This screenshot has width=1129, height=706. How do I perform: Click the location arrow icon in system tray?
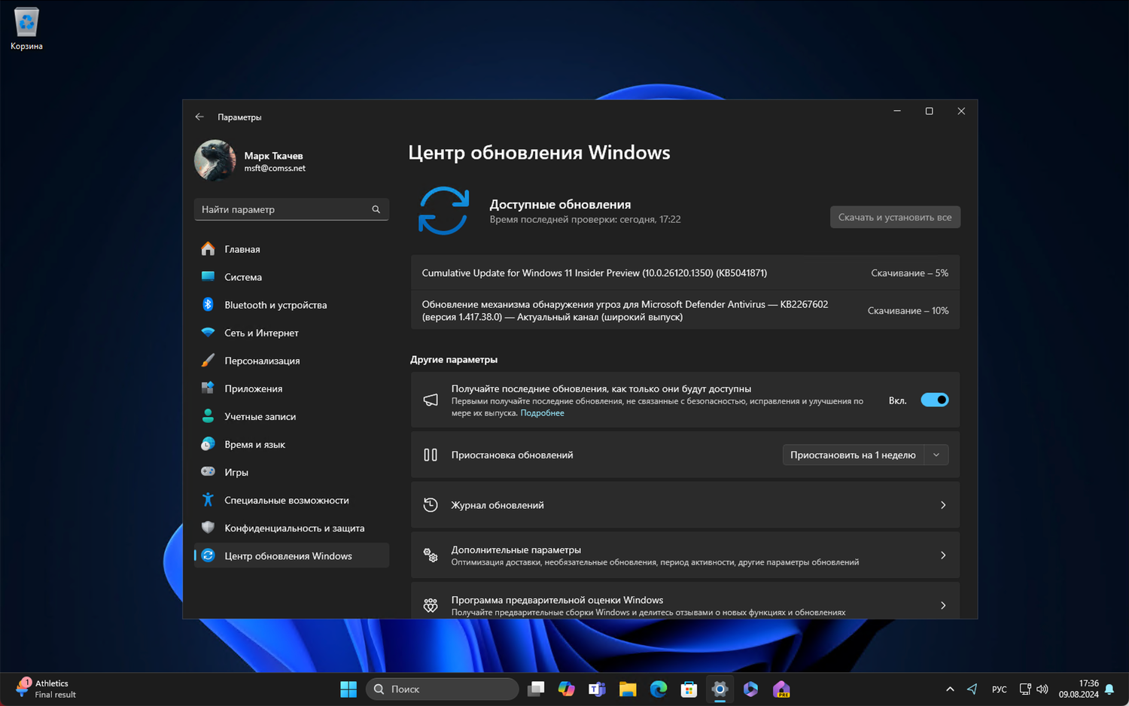tap(972, 689)
